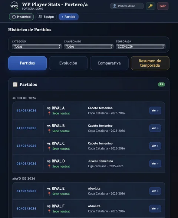Go to the Equipo section
Viewport: 178px width, 218px height.
point(46,17)
